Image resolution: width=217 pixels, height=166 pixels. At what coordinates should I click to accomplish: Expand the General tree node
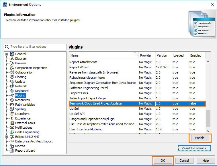[7, 54]
